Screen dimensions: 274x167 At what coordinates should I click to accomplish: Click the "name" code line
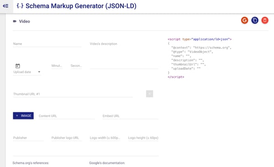(181, 56)
